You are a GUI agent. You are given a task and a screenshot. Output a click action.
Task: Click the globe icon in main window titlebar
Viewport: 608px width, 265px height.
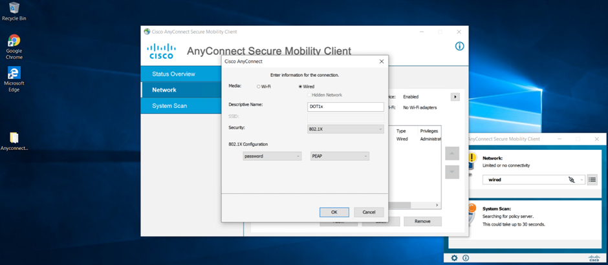tap(147, 32)
